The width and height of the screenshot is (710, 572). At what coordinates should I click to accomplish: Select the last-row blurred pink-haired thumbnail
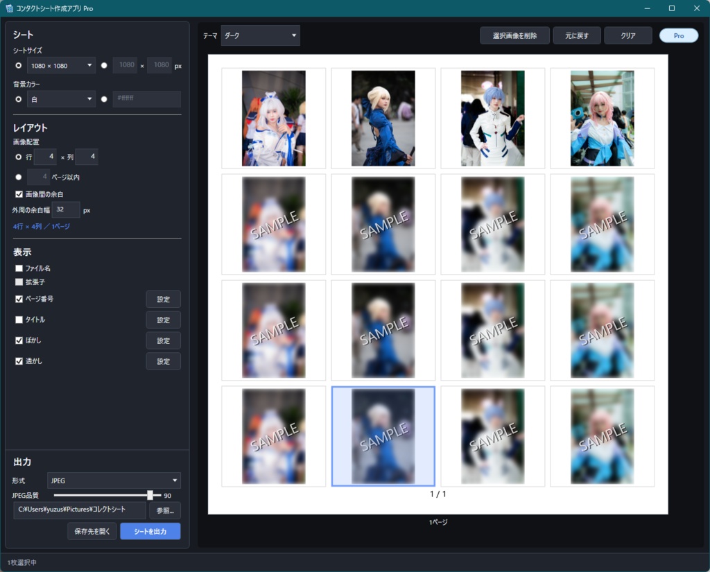point(603,436)
